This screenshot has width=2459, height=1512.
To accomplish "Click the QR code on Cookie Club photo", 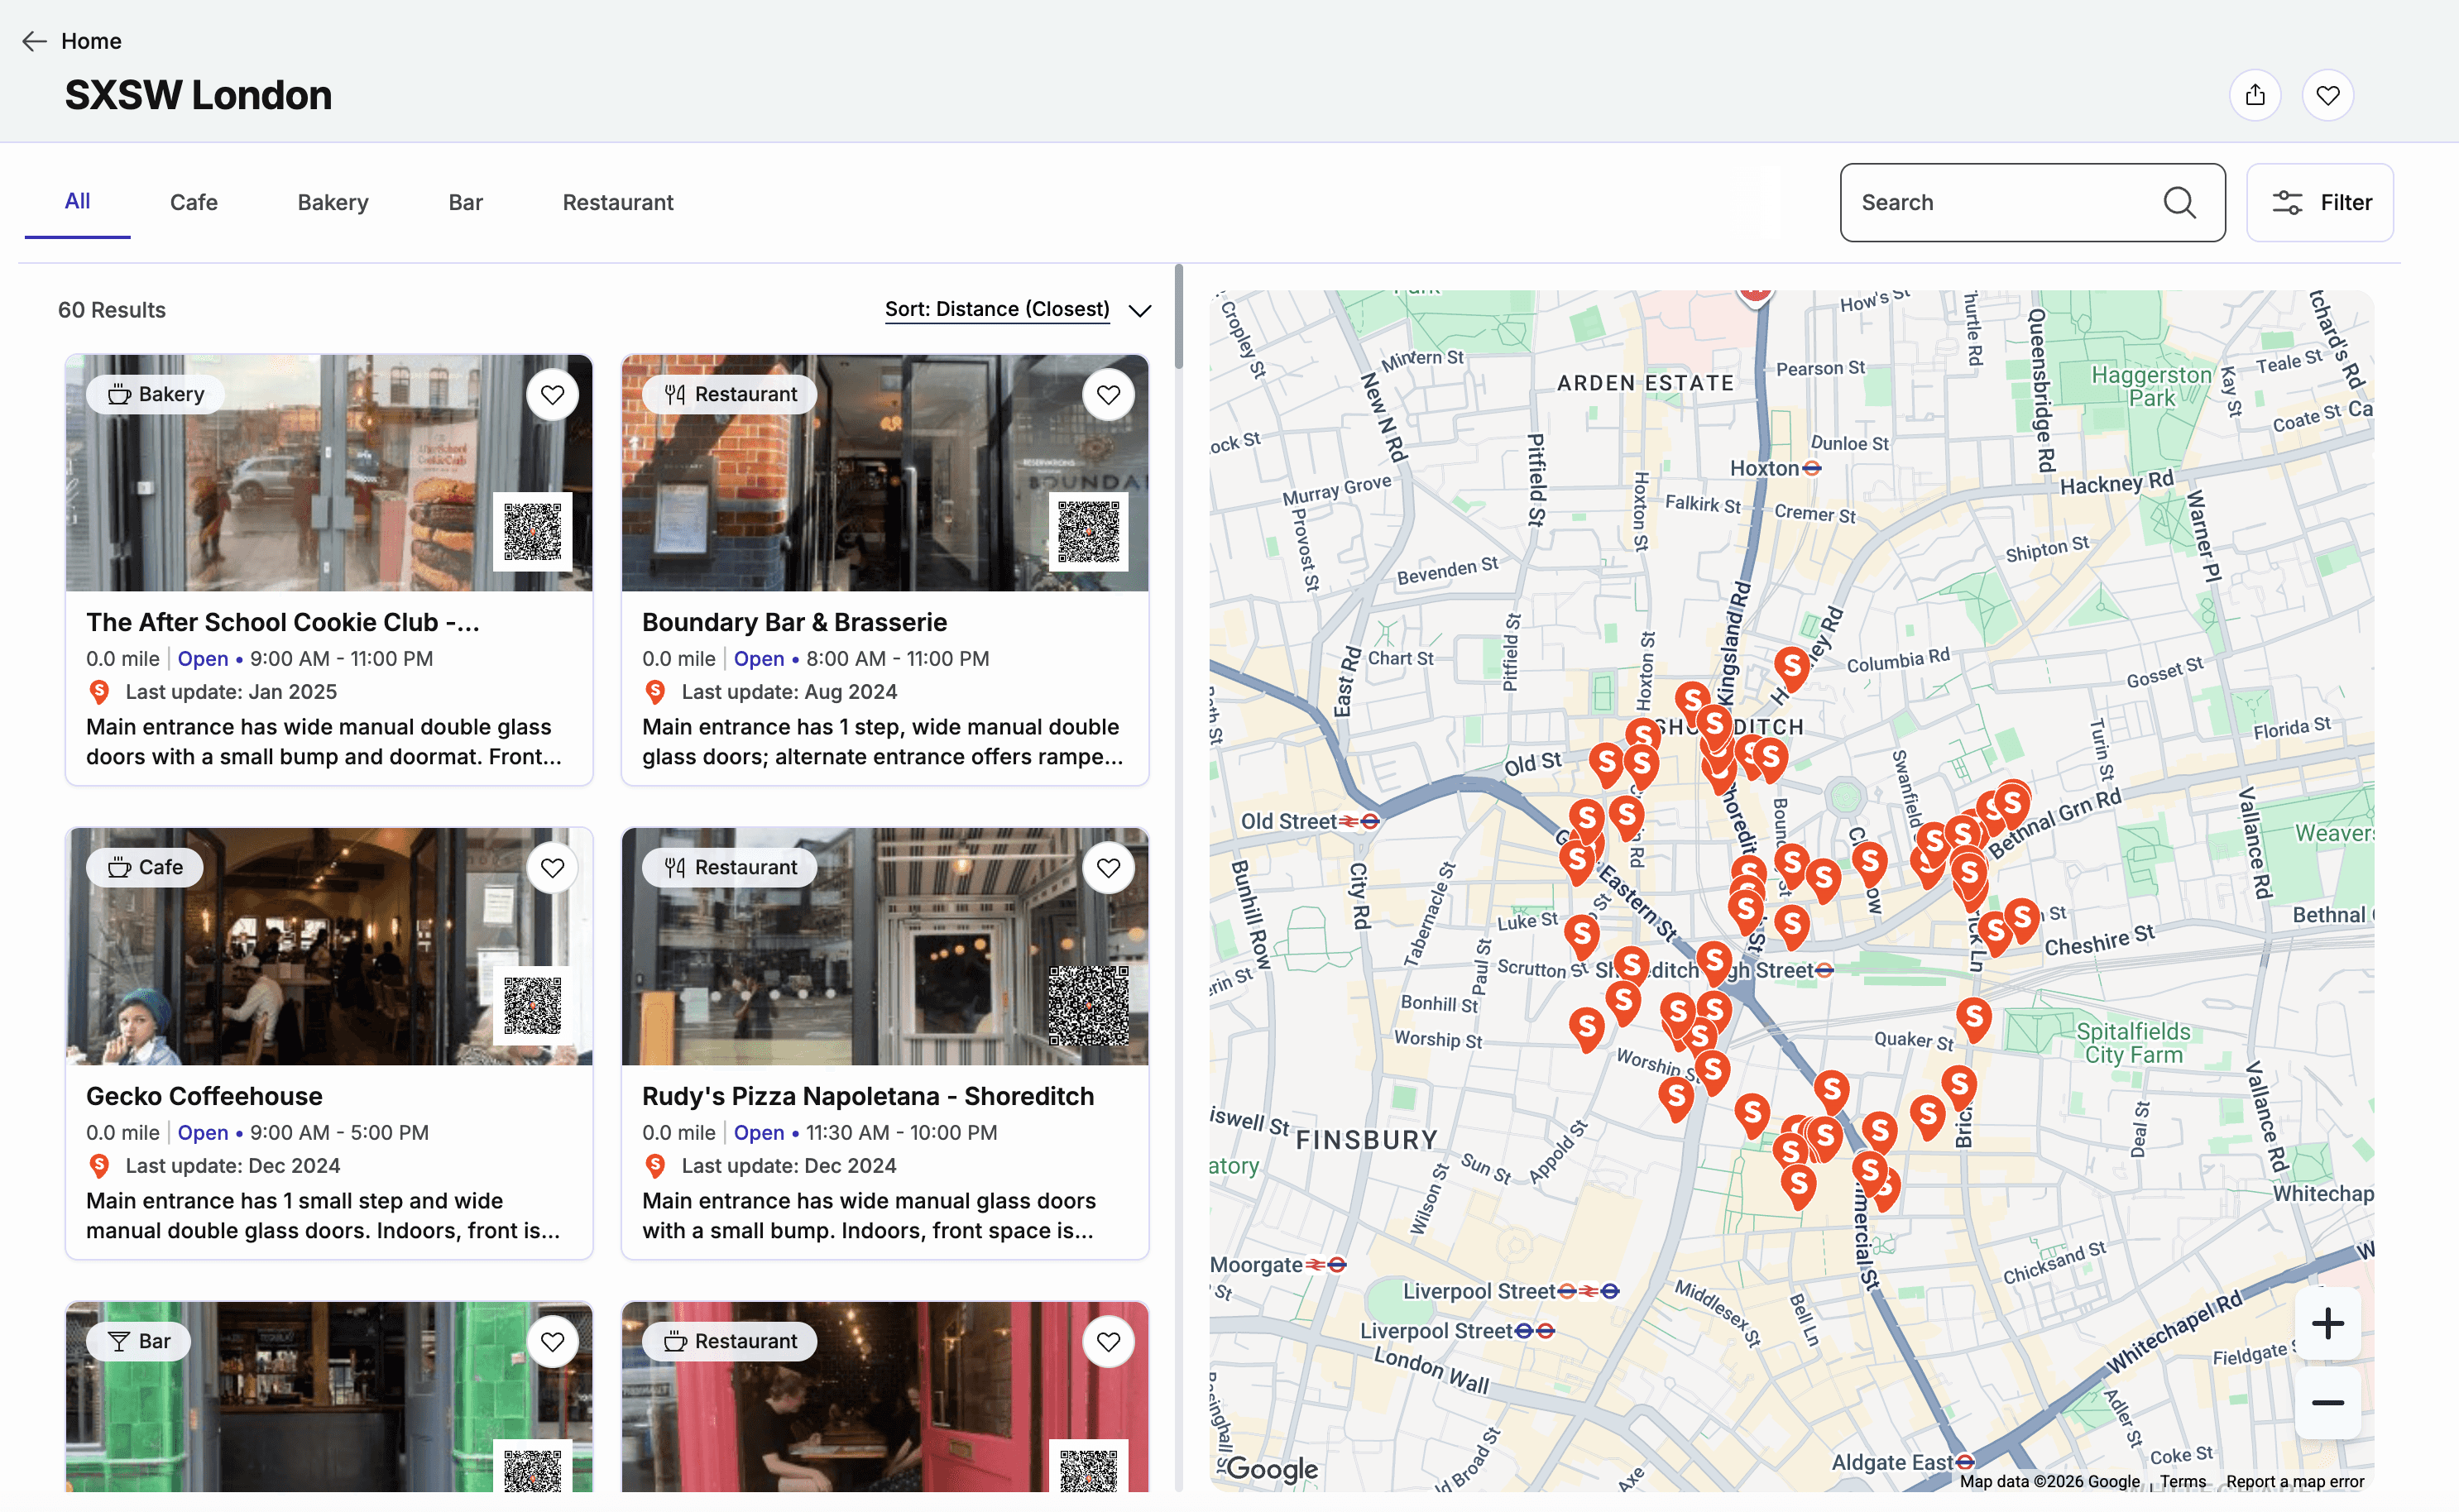I will click(x=532, y=531).
